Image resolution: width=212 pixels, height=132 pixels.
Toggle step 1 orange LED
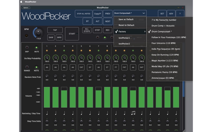click(x=47, y=51)
